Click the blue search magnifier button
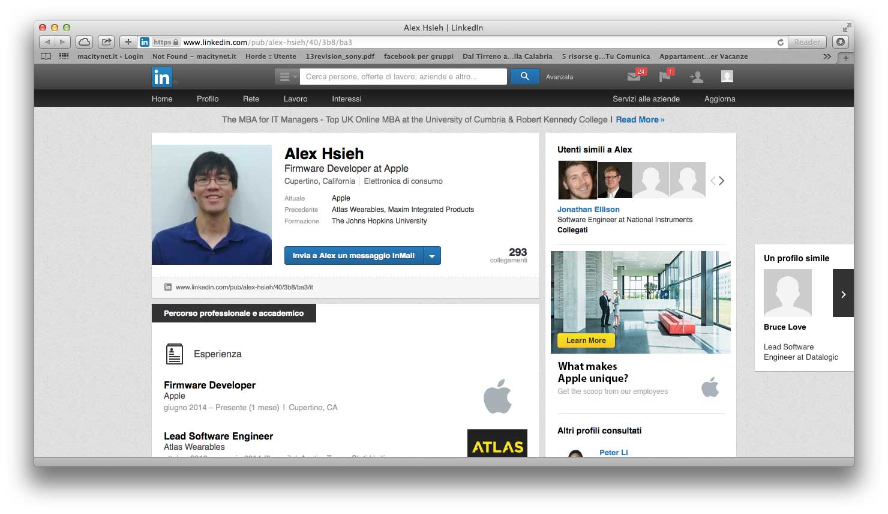This screenshot has width=888, height=514. tap(524, 76)
